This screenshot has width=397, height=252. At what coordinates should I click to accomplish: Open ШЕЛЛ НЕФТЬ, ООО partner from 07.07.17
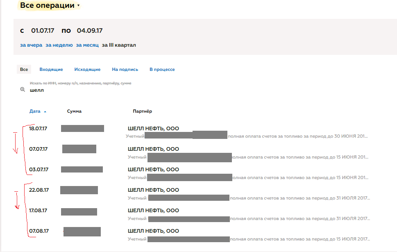153,149
